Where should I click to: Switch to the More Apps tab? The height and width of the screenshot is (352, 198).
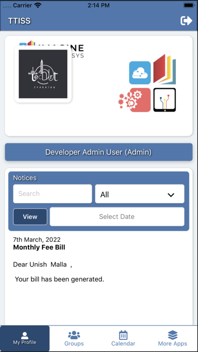pos(173,338)
